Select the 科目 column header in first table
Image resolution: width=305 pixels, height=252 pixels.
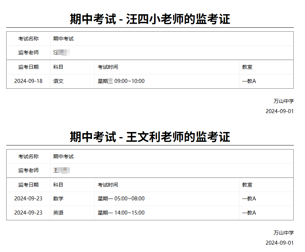(56, 67)
